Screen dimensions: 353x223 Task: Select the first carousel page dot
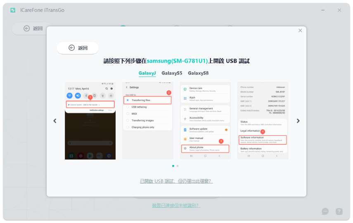[x=173, y=166]
